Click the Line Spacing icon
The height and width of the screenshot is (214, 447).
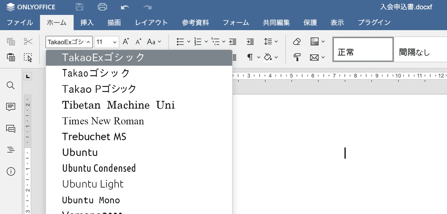(268, 42)
